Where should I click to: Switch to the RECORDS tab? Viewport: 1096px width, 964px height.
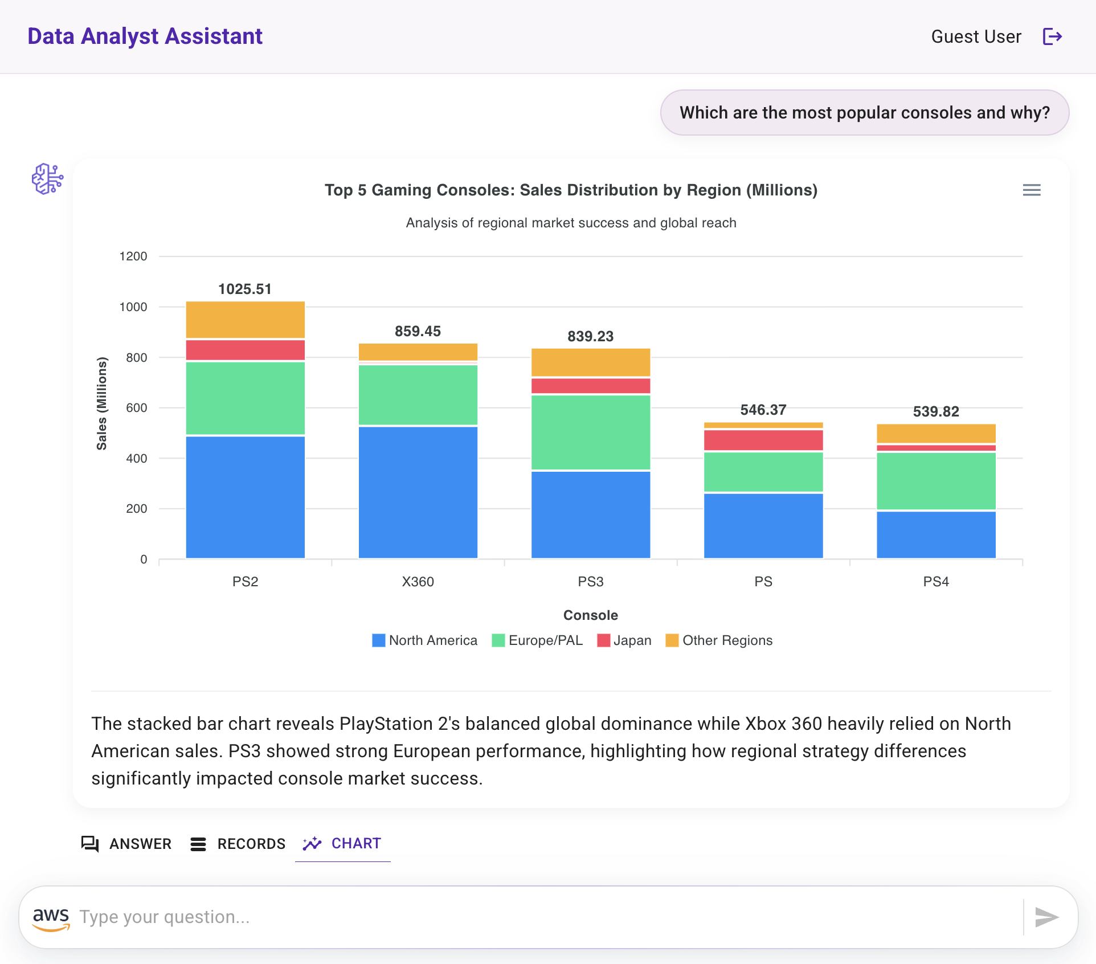(238, 844)
